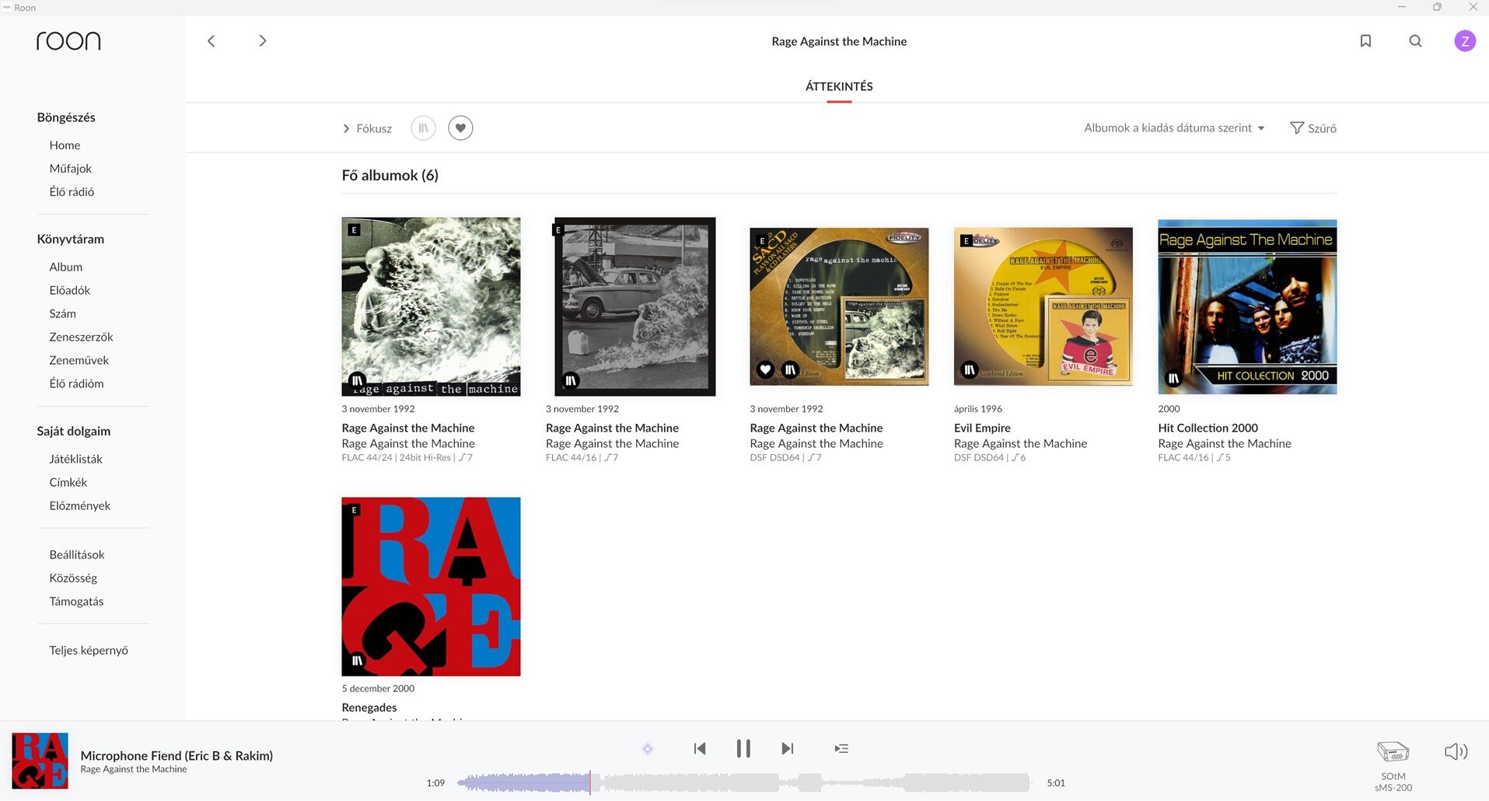Click the now-playing artist name in footer
Image resolution: width=1489 pixels, height=801 pixels.
(x=134, y=769)
